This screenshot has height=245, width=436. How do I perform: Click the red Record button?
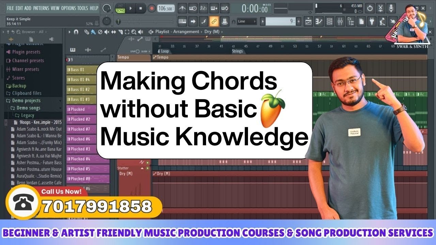point(152,8)
